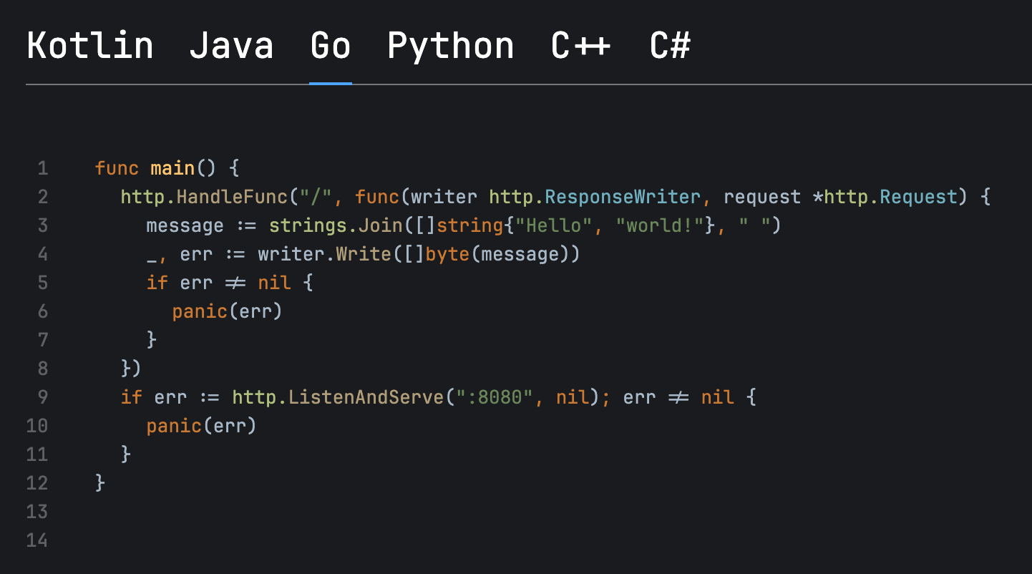Screen dimensions: 1032x574
Task: Click panic call on line 10
Action: coord(174,427)
